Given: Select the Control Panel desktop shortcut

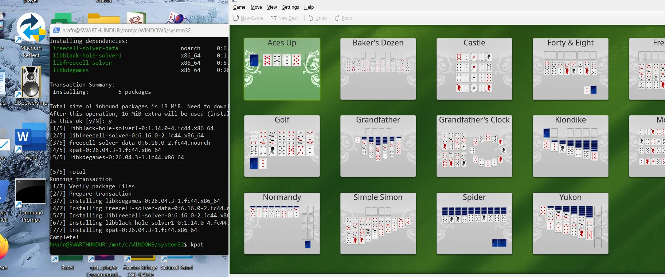Looking at the screenshot, I should click(177, 263).
